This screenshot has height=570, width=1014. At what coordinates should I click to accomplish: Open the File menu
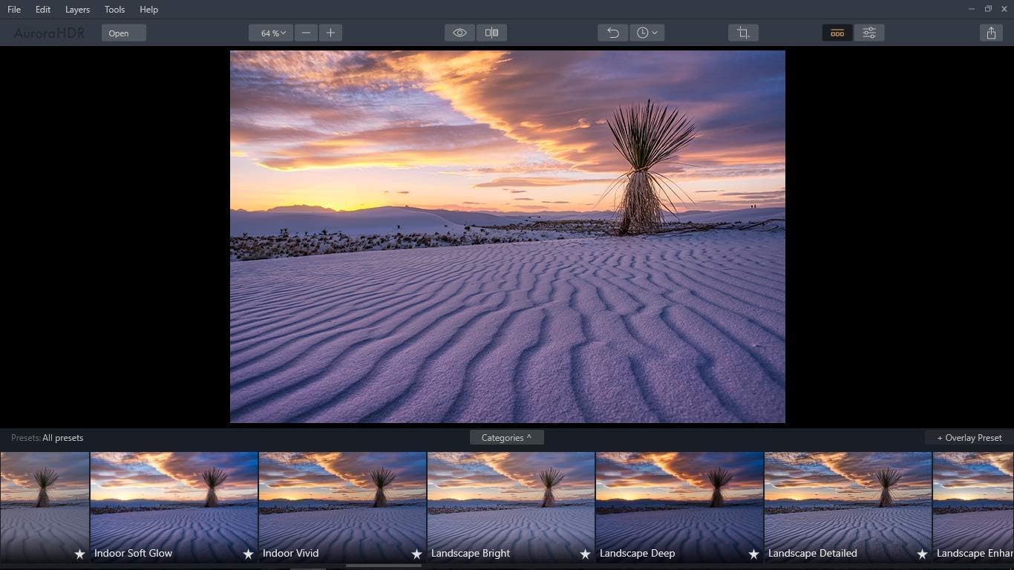13,9
